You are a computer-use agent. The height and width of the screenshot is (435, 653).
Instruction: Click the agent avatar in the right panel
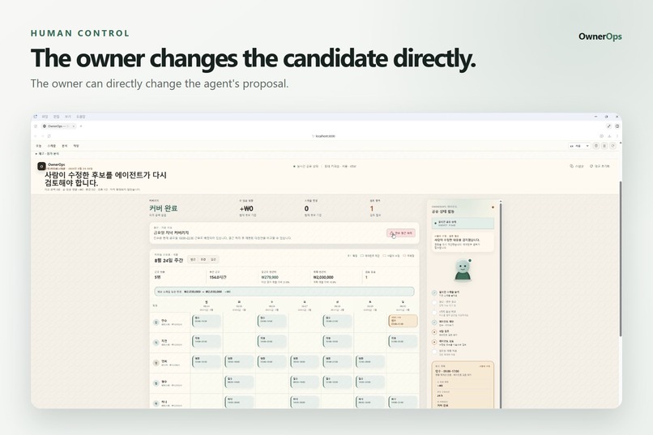tap(463, 271)
